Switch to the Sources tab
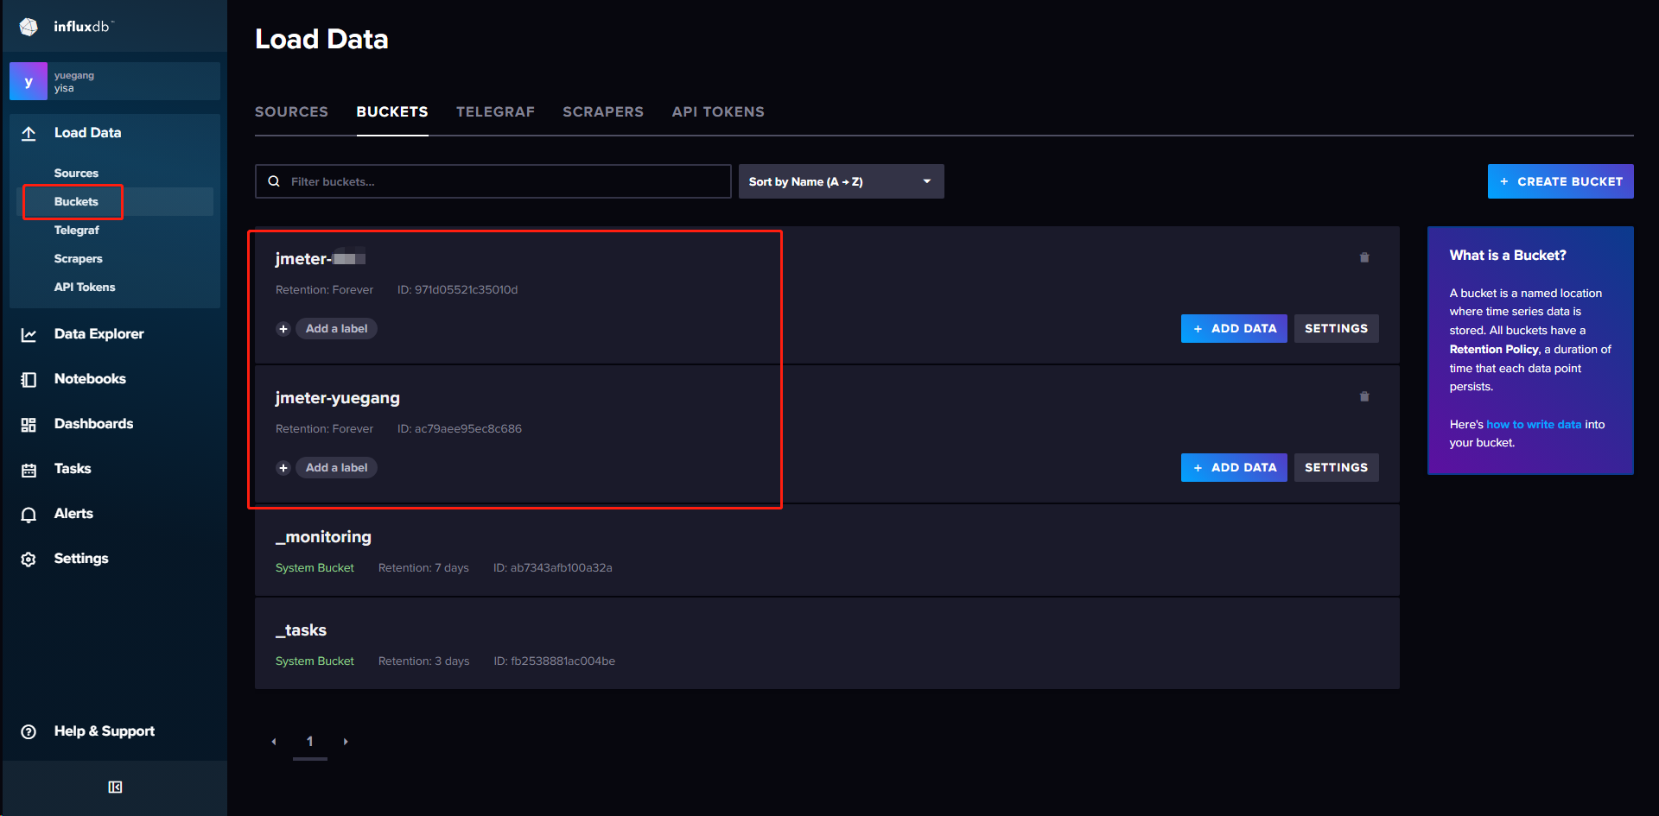Viewport: 1659px width, 816px height. (291, 112)
